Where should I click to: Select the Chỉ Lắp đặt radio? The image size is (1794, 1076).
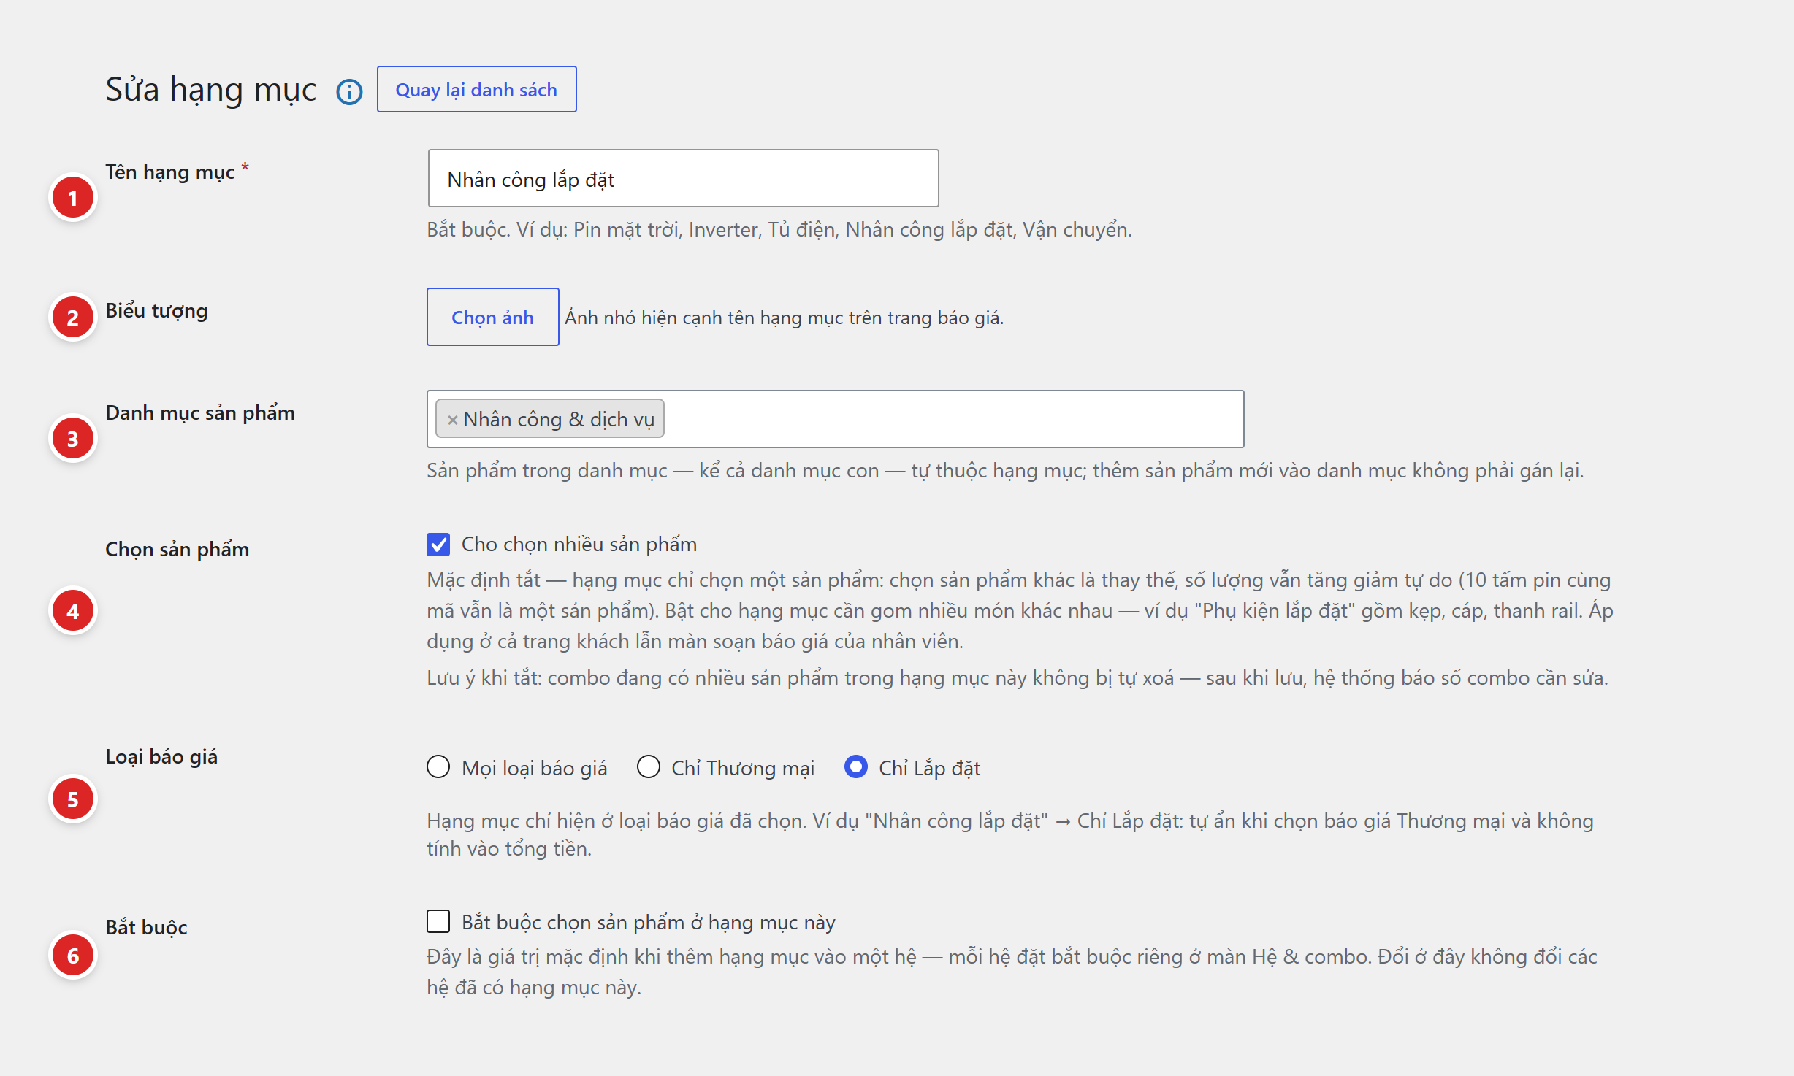pyautogui.click(x=856, y=766)
